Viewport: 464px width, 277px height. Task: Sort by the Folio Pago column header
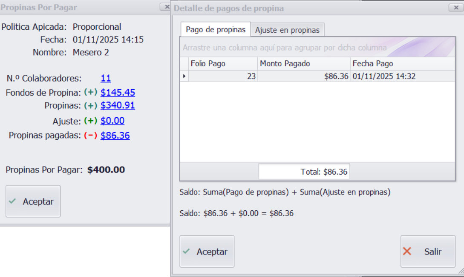(x=222, y=64)
